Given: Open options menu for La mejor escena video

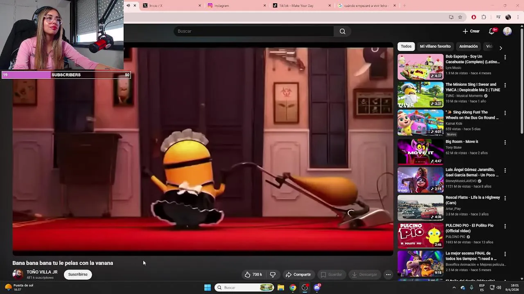Looking at the screenshot, I should pyautogui.click(x=505, y=254).
